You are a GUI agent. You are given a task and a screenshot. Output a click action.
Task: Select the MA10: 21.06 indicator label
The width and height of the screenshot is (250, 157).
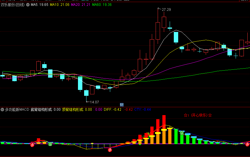tap(59, 5)
